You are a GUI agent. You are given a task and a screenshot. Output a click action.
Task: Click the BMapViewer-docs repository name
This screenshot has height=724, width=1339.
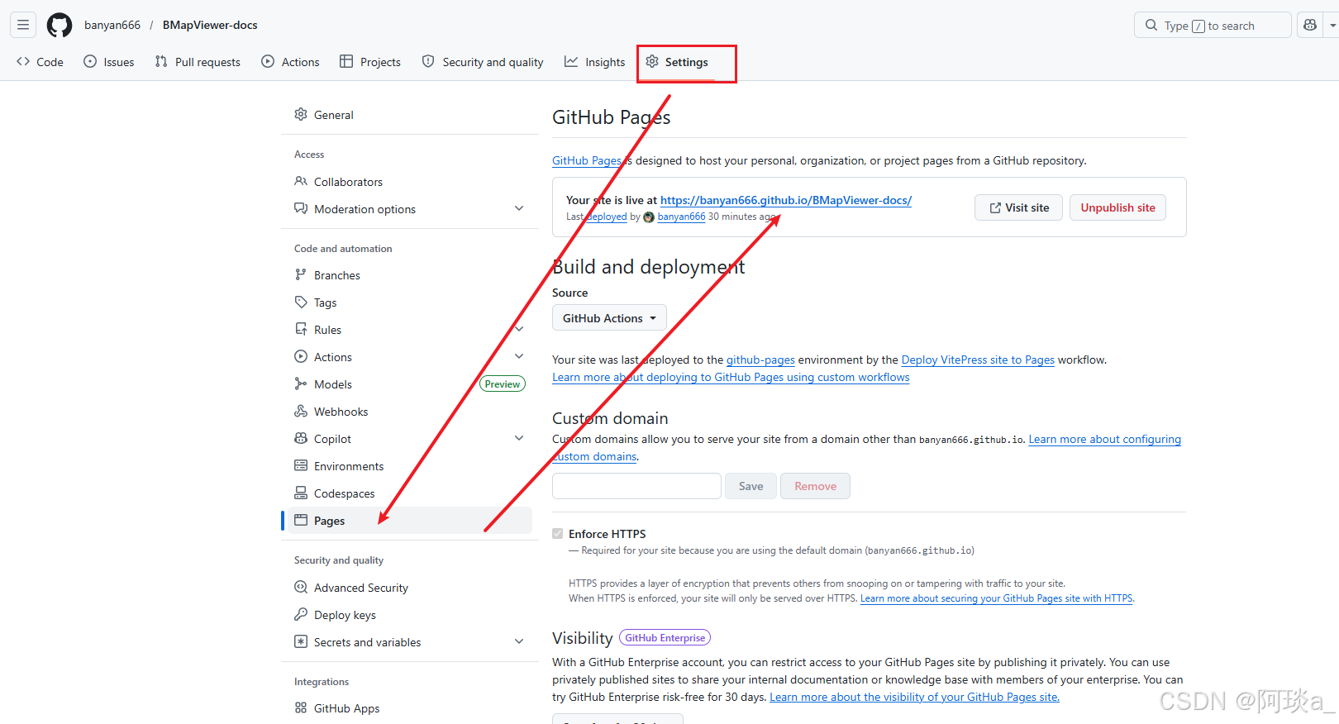[210, 25]
